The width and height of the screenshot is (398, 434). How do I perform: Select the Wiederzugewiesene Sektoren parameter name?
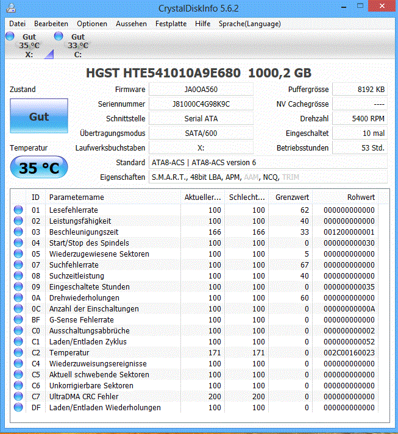99,254
